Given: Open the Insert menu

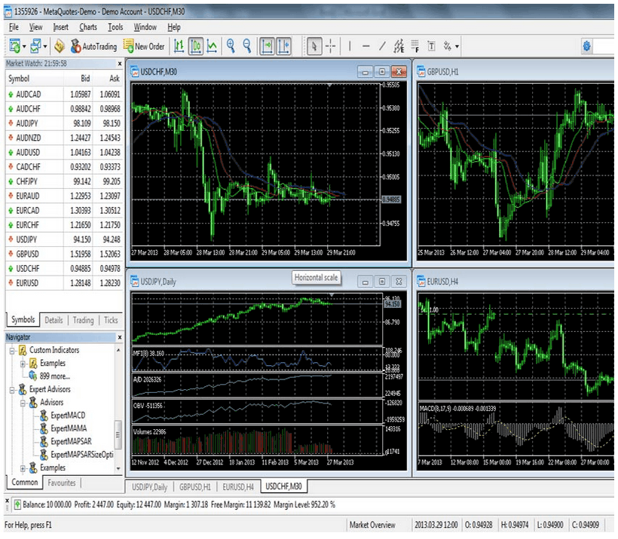Looking at the screenshot, I should [61, 27].
